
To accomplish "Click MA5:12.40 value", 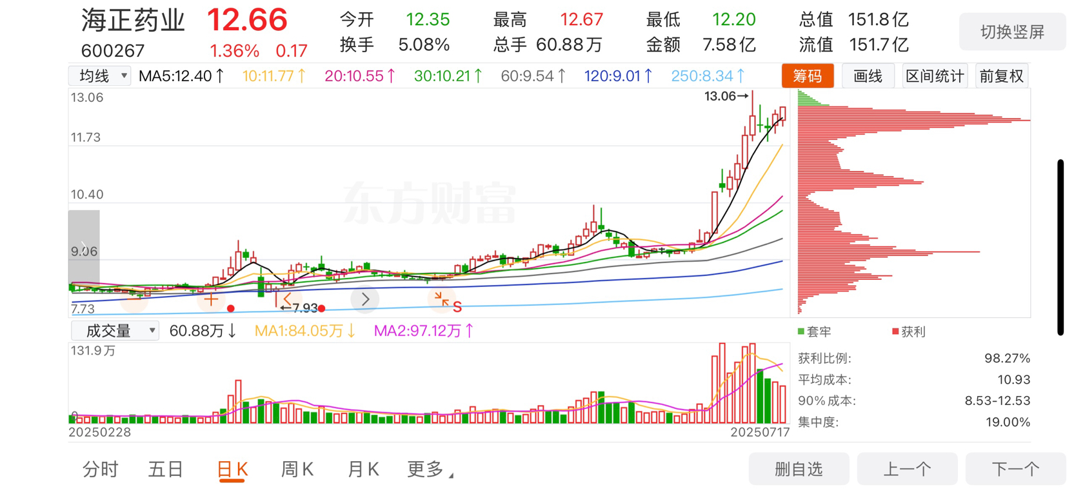I will pos(181,76).
